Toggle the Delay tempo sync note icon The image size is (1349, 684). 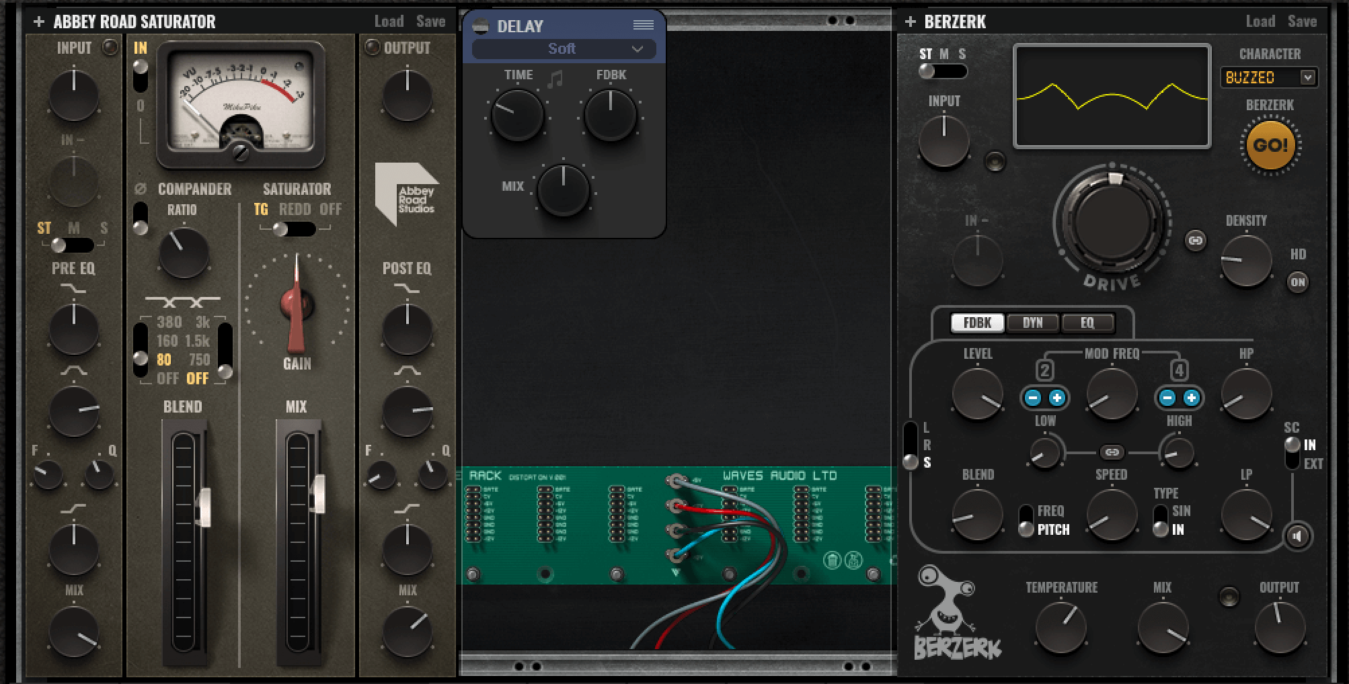coord(555,79)
